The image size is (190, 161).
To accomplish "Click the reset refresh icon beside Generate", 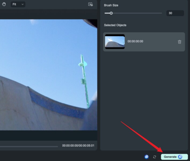I will click(x=155, y=157).
